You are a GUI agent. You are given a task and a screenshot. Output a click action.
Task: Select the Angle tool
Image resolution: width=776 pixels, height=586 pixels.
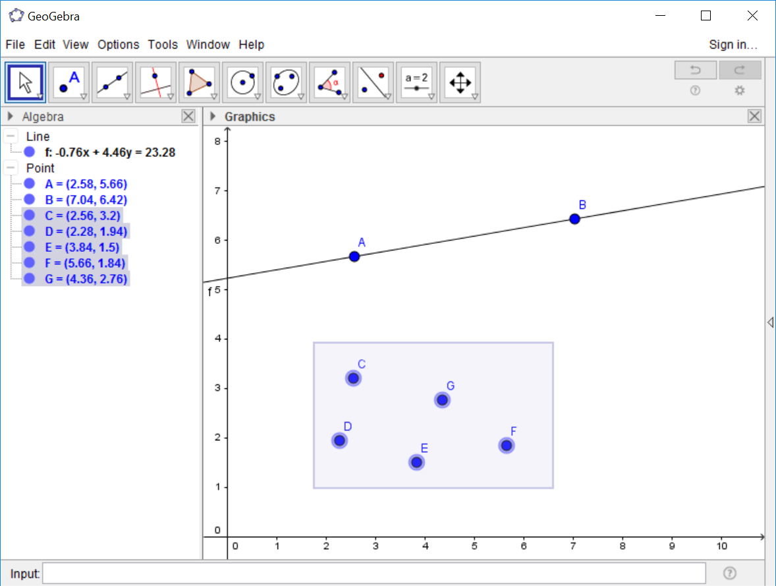tap(330, 82)
